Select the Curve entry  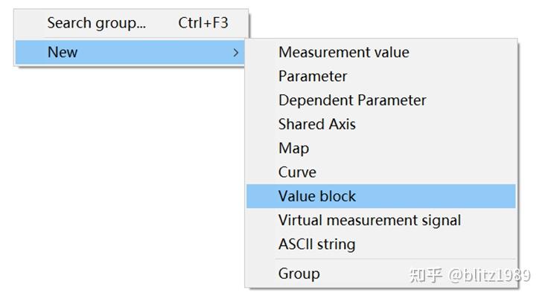coord(297,172)
